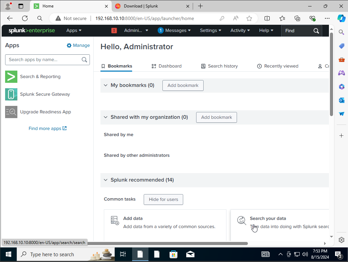The width and height of the screenshot is (348, 262).
Task: Open Outlook icon in Edge sidebar
Action: (x=342, y=100)
